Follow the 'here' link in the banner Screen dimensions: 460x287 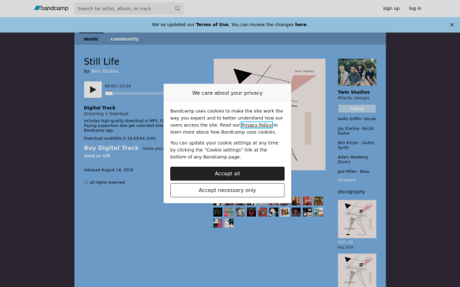301,24
